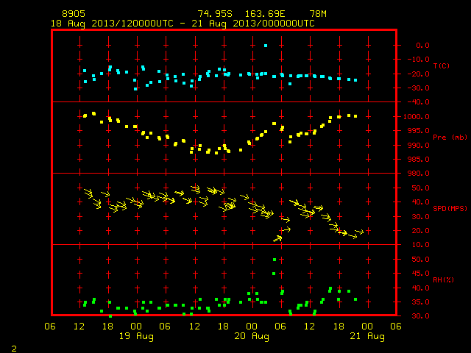
Task: Click the 78M elevation text
Action: pos(318,14)
